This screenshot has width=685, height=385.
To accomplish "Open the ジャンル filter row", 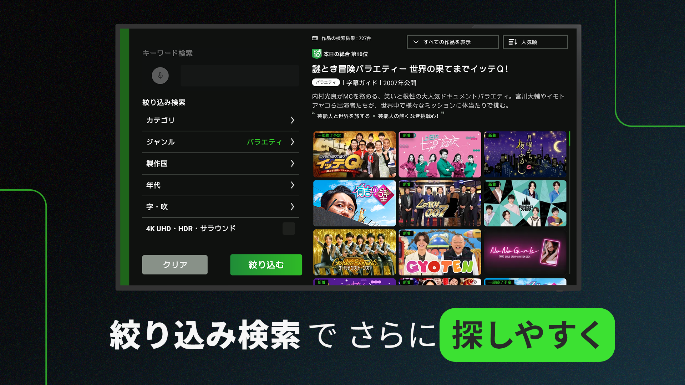I will (220, 142).
